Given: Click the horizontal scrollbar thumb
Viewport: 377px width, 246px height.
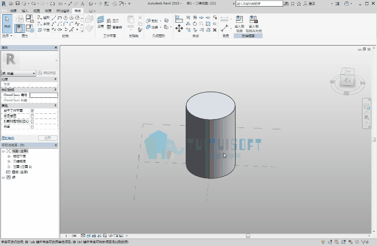Looking at the screenshot, I should (248, 236).
